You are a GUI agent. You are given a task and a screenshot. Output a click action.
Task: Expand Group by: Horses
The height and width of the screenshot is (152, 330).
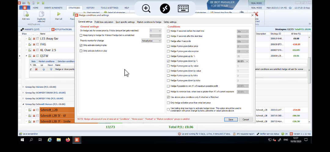coord(23,87)
